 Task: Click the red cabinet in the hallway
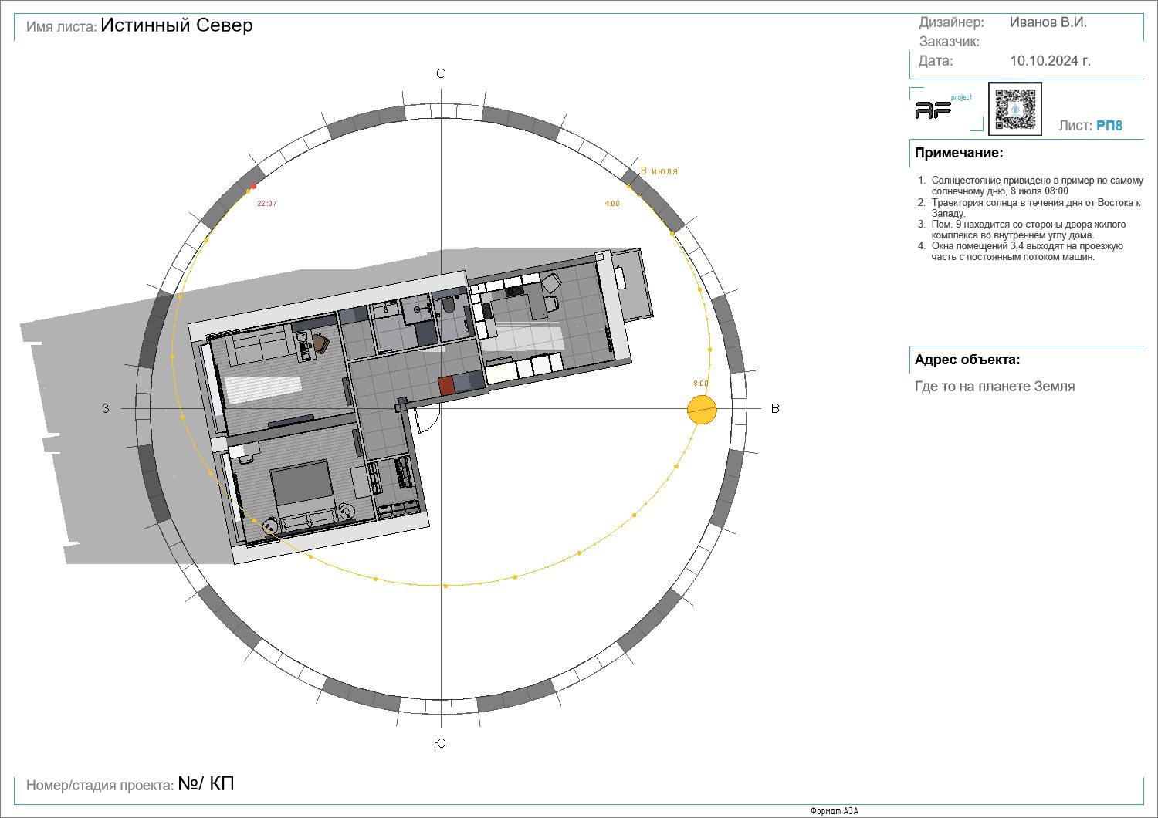445,385
